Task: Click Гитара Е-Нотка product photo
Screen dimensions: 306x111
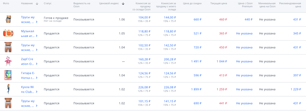Action: click(8, 75)
